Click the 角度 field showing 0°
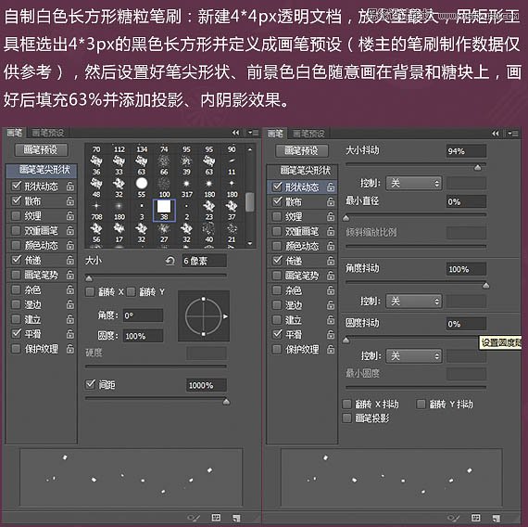The width and height of the screenshot is (528, 527). (x=143, y=315)
